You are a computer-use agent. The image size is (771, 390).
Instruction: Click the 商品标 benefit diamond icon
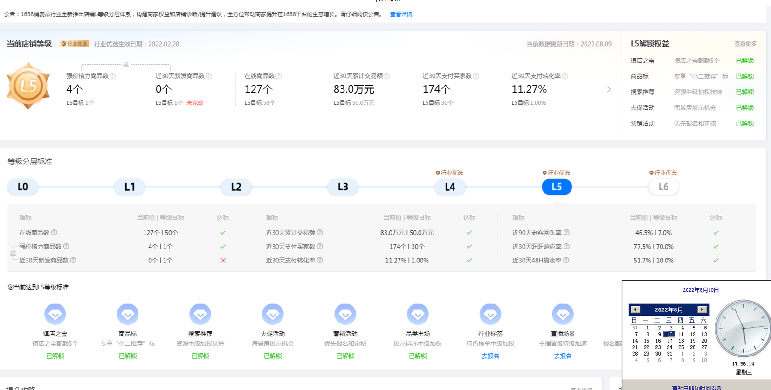[x=128, y=314]
